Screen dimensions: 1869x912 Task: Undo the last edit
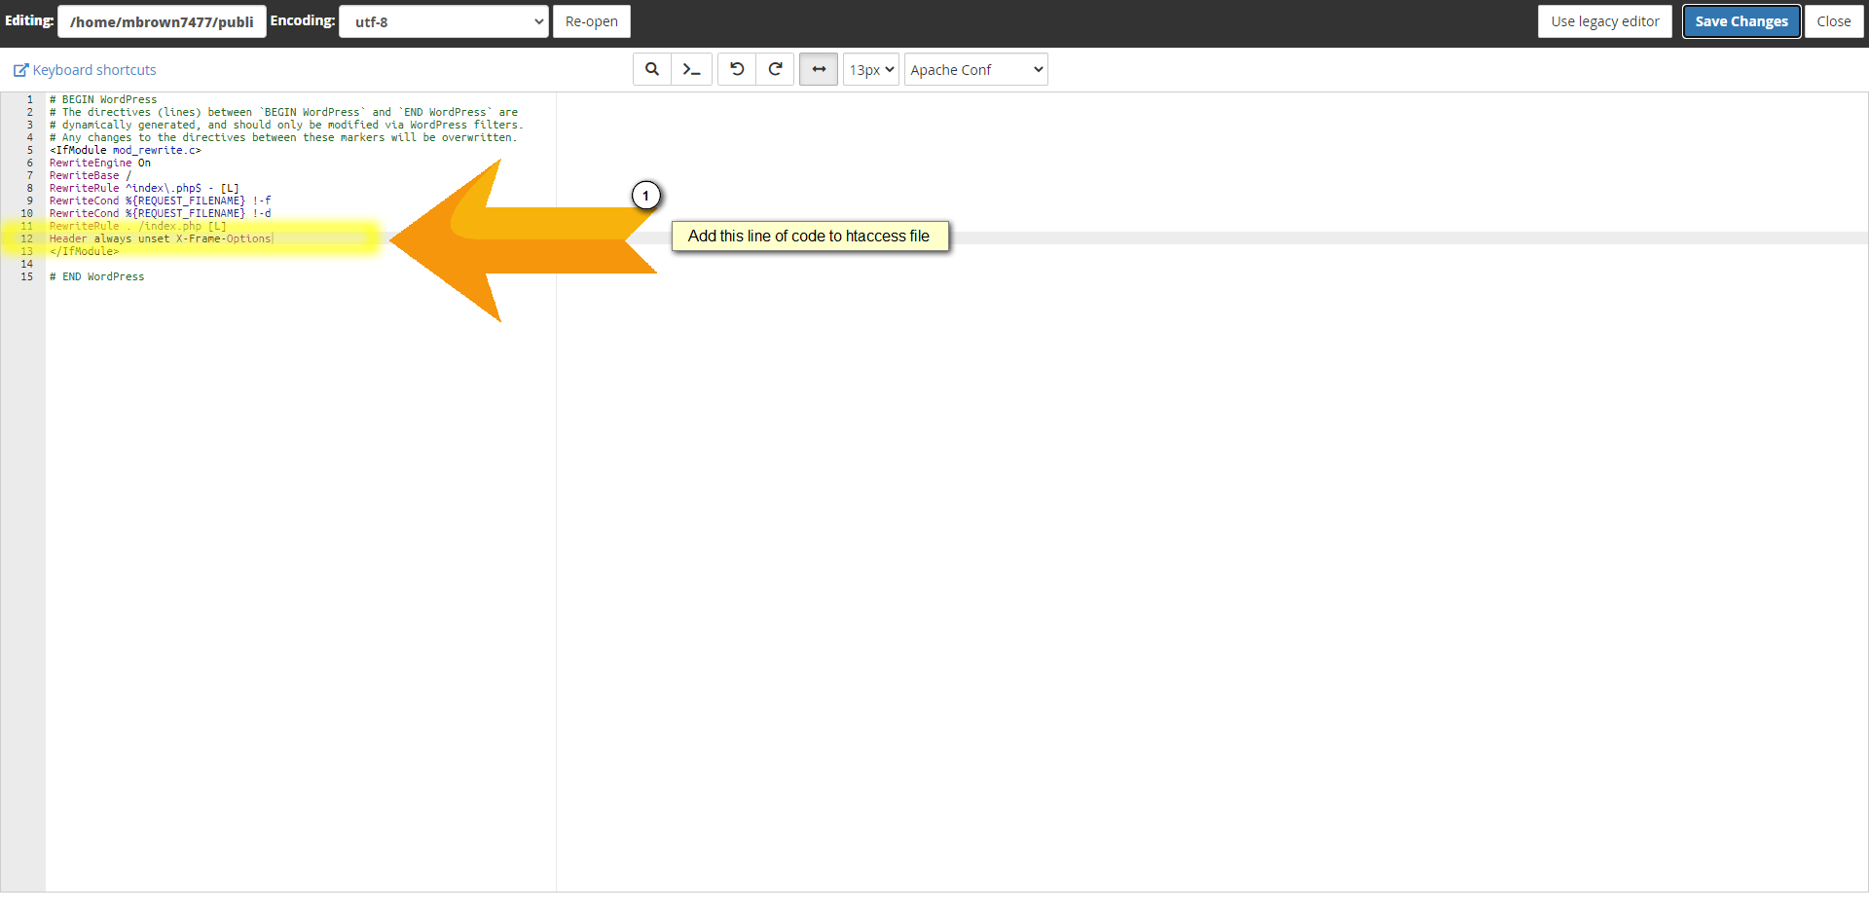click(737, 69)
